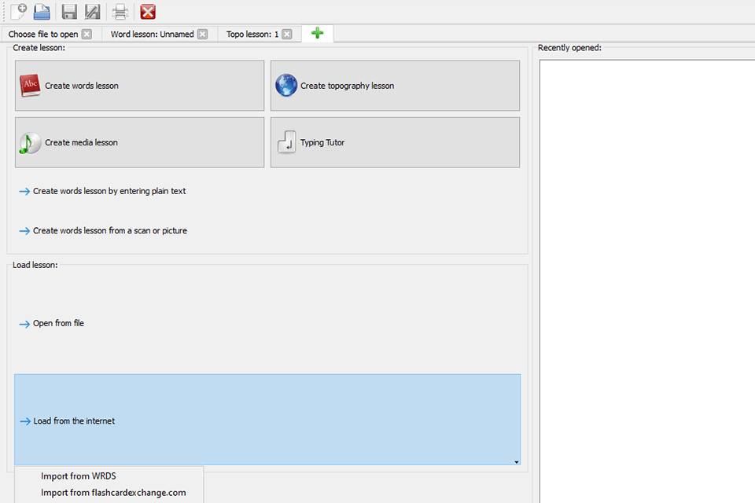Image resolution: width=755 pixels, height=503 pixels.
Task: Click the Save floppy disk icon
Action: (69, 11)
